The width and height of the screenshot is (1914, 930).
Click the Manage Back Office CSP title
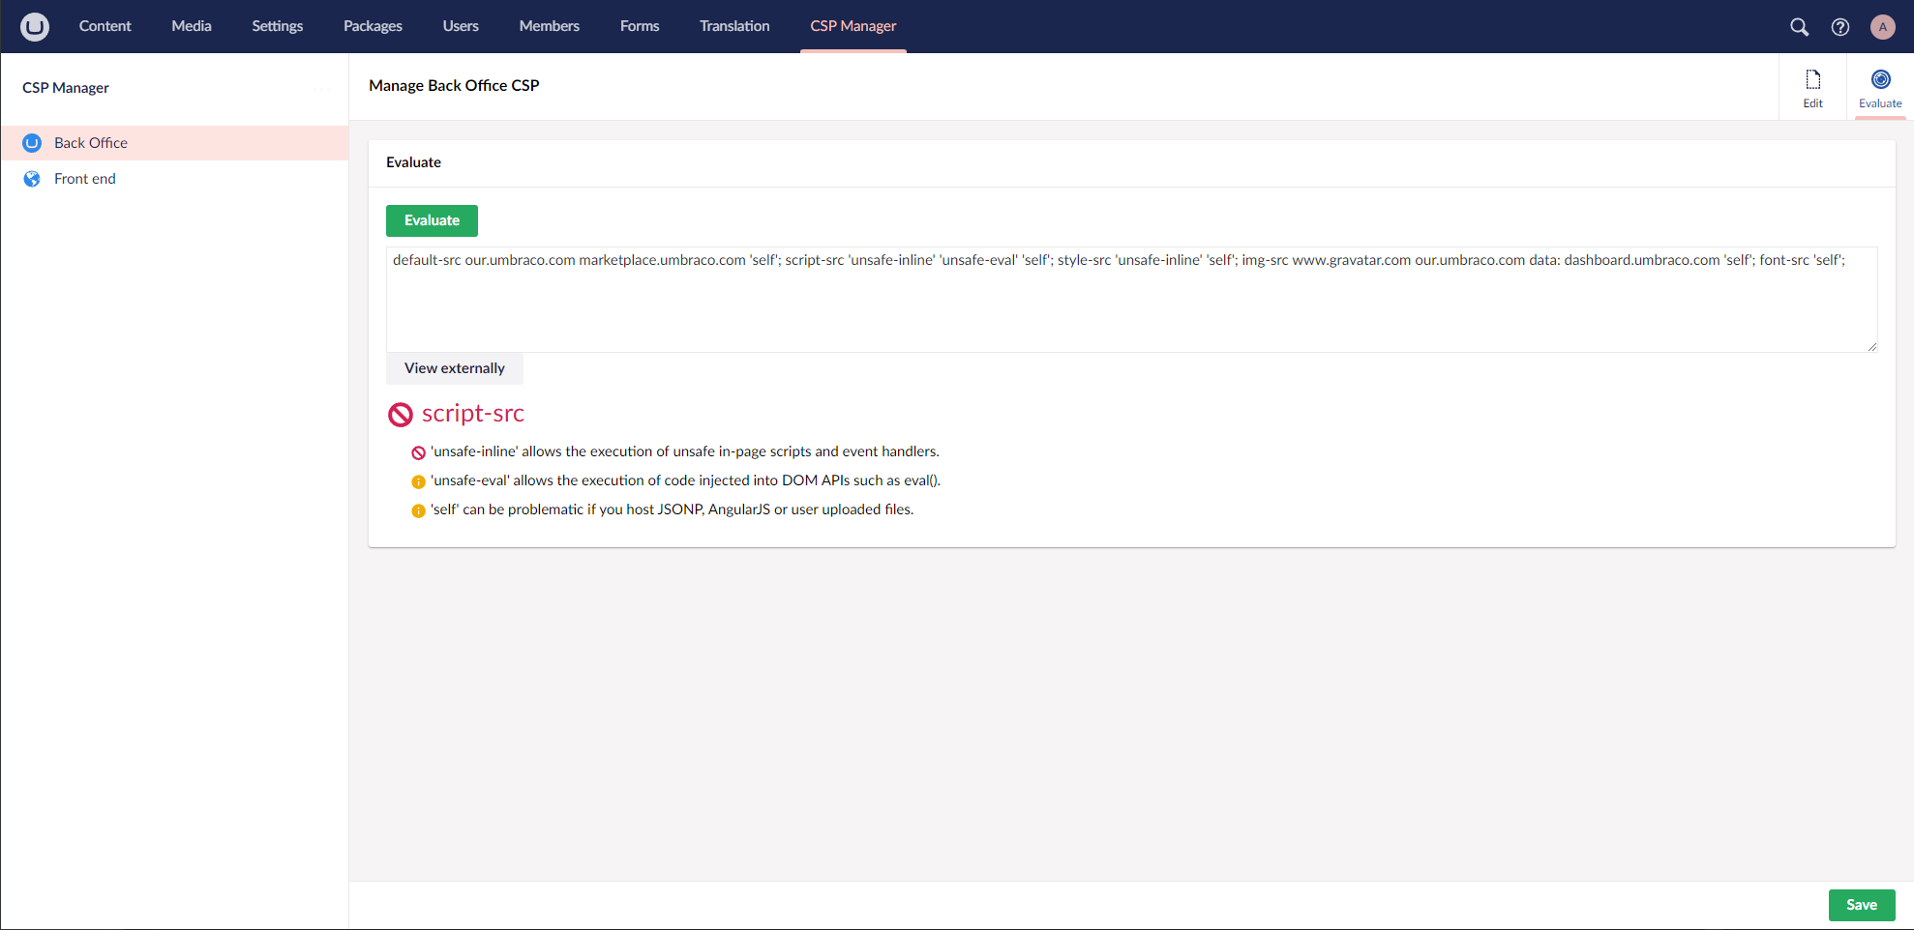[x=454, y=85]
